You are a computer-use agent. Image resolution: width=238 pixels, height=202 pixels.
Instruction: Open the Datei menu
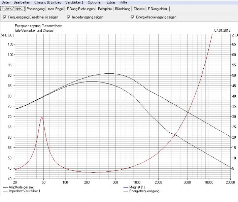[6, 2]
